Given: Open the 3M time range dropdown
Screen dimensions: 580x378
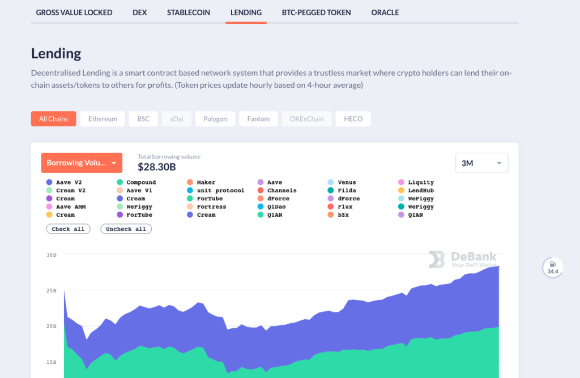Looking at the screenshot, I should [x=481, y=163].
